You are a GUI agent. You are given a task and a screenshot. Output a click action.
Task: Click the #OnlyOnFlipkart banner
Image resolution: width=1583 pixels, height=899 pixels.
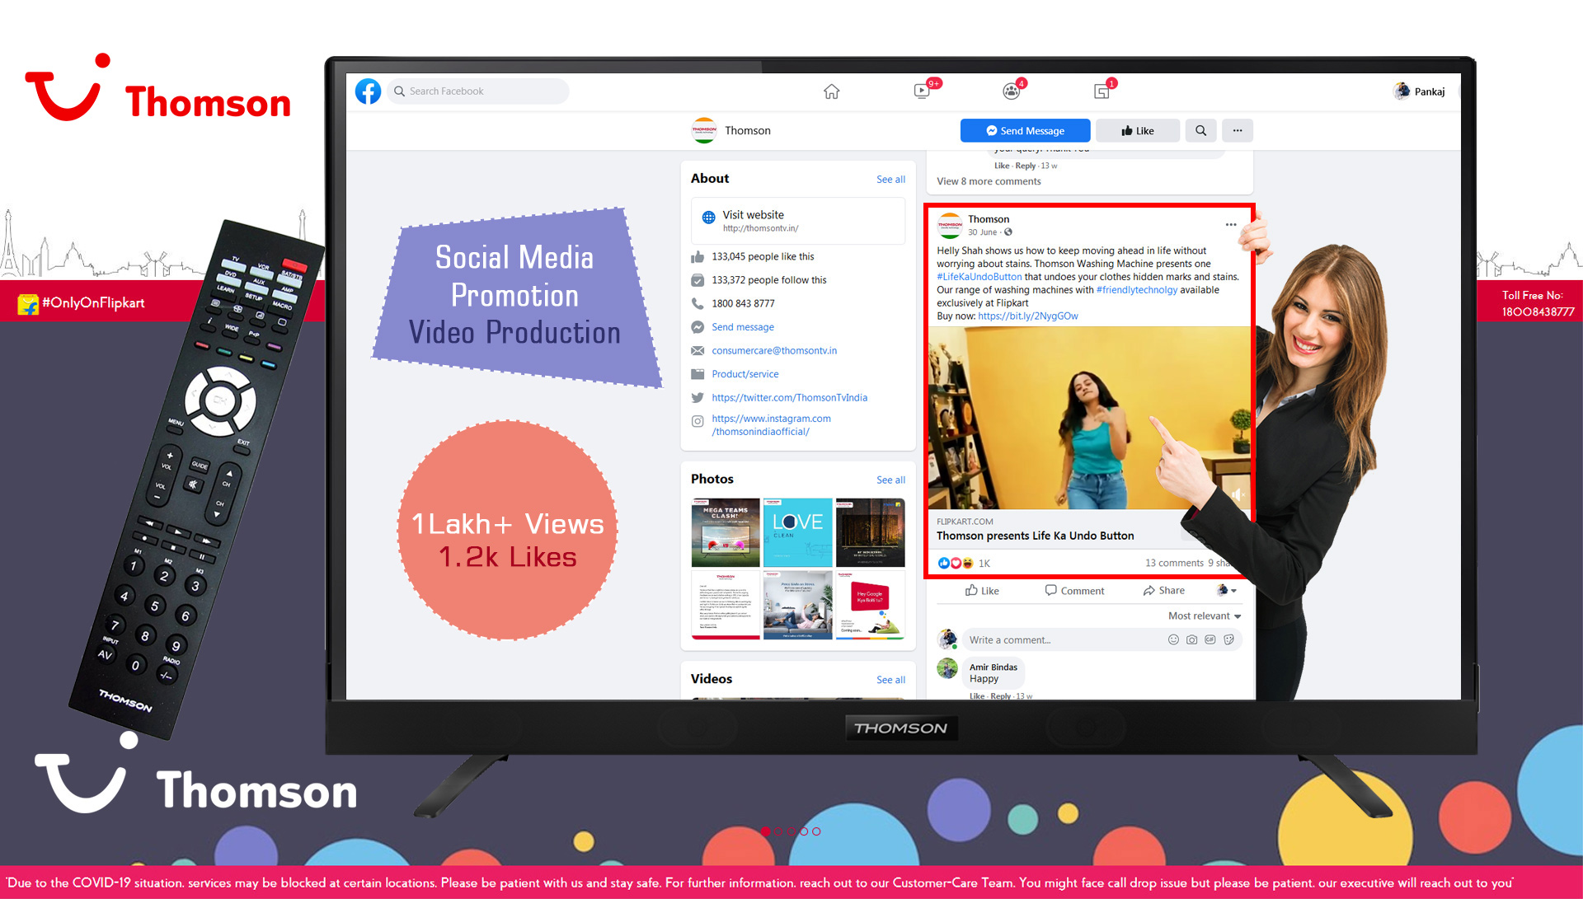point(82,303)
